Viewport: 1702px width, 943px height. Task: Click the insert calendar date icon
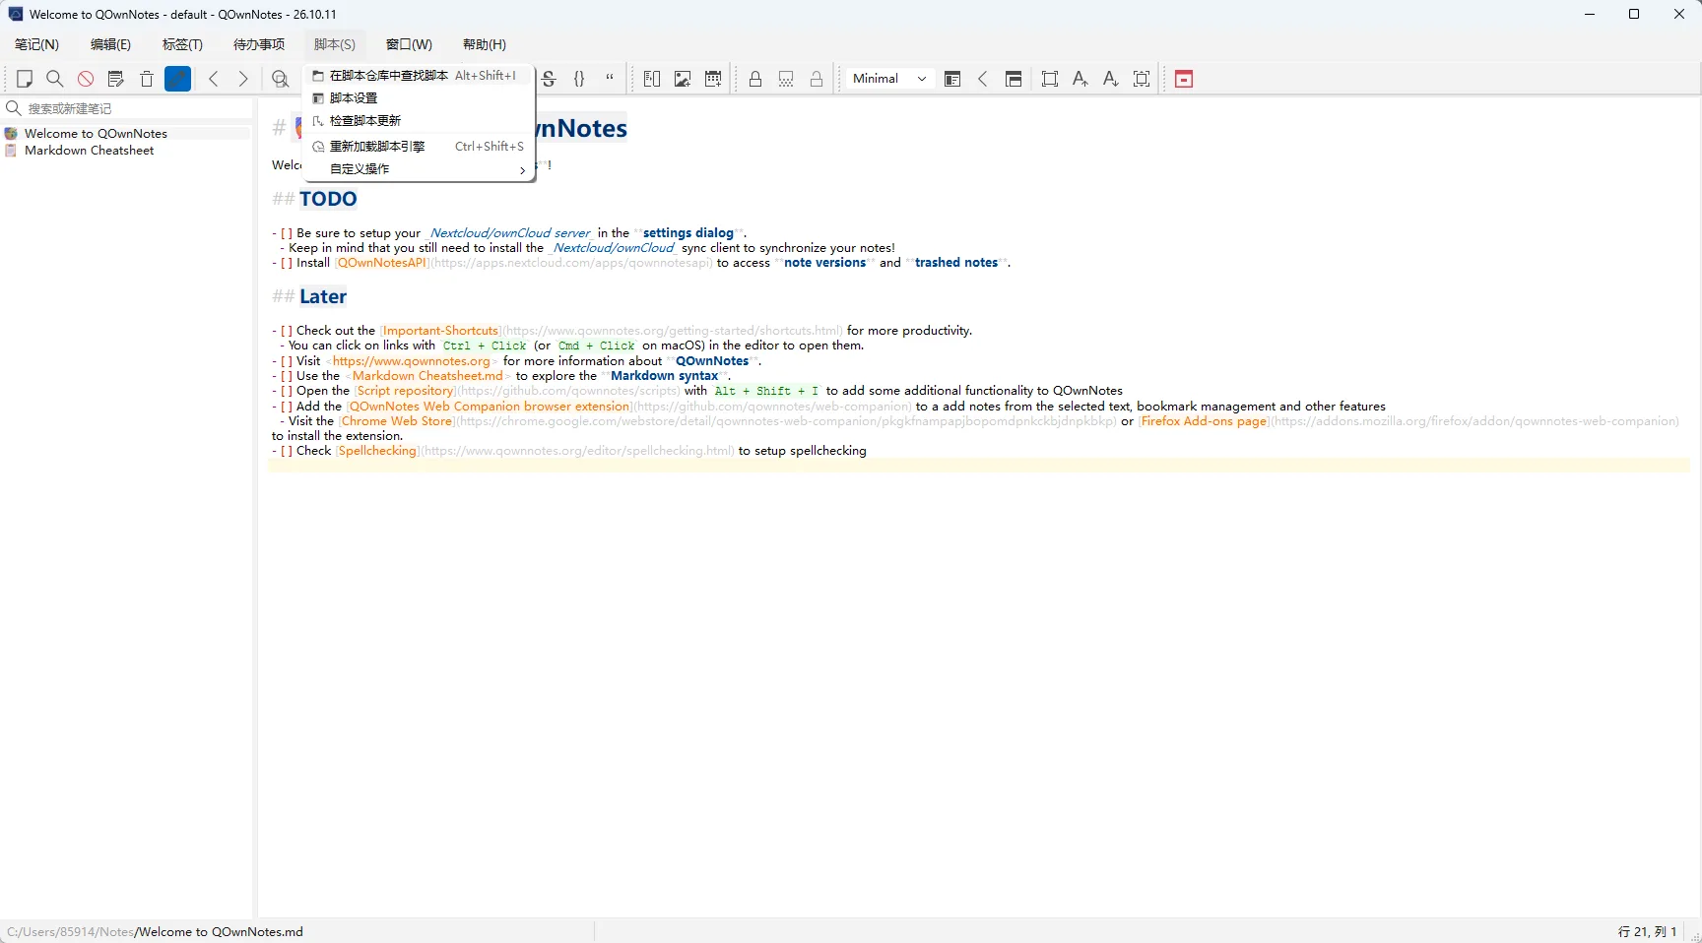coord(713,79)
